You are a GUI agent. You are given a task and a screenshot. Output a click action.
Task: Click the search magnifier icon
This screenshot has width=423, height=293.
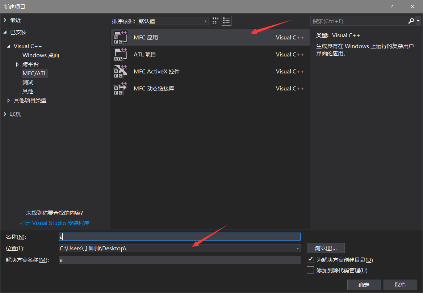pos(411,21)
